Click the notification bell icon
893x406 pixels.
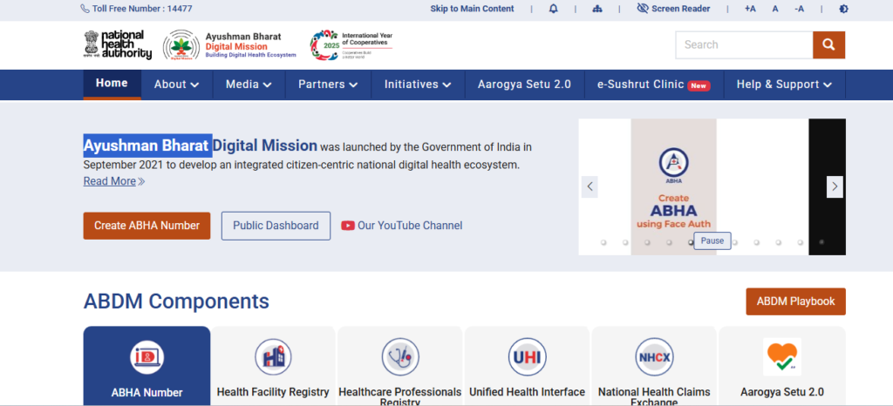point(553,9)
